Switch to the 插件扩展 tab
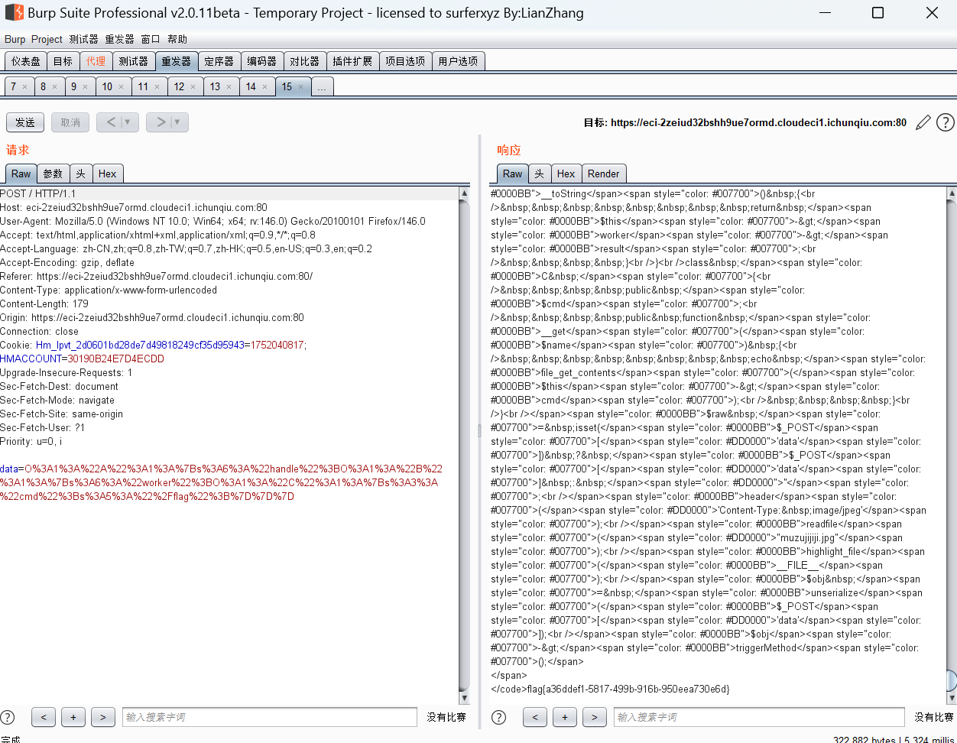The height and width of the screenshot is (743, 957). (x=352, y=61)
